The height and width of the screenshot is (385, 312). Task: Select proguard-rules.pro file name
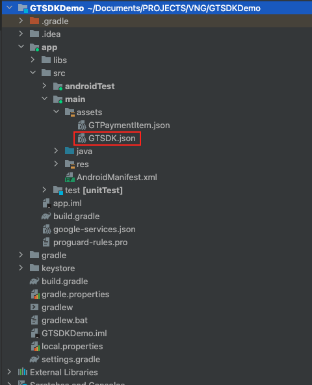click(x=90, y=243)
